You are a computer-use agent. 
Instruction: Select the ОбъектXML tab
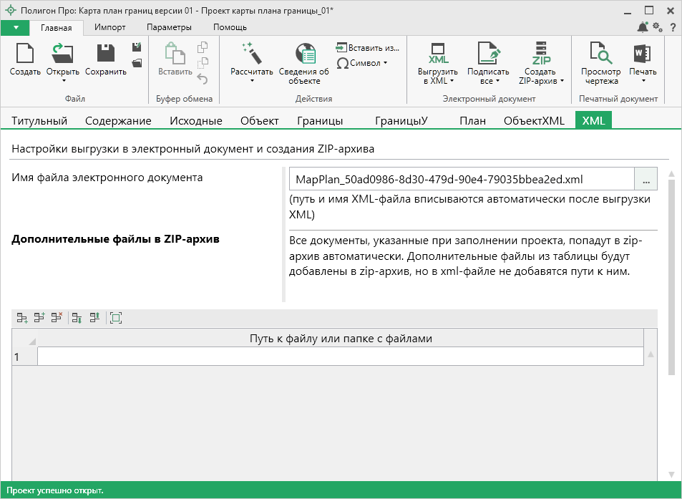point(534,120)
